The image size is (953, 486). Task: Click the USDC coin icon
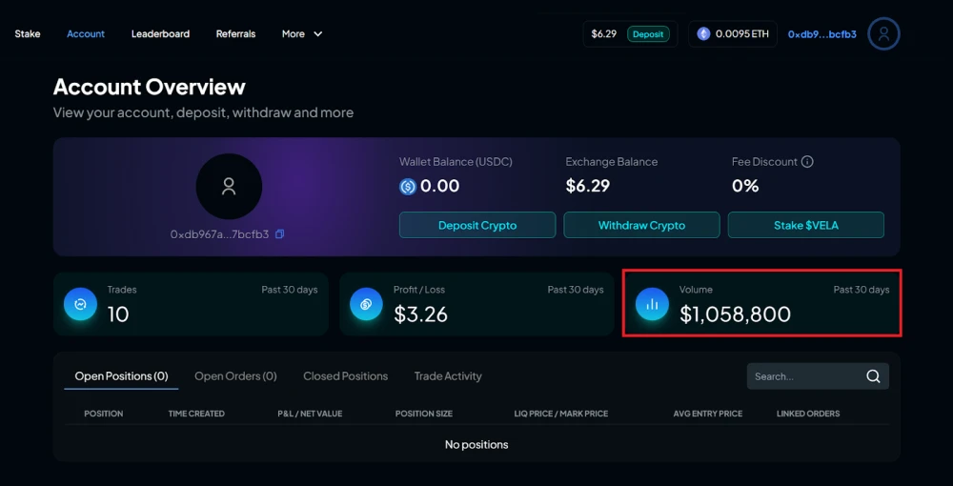(408, 187)
